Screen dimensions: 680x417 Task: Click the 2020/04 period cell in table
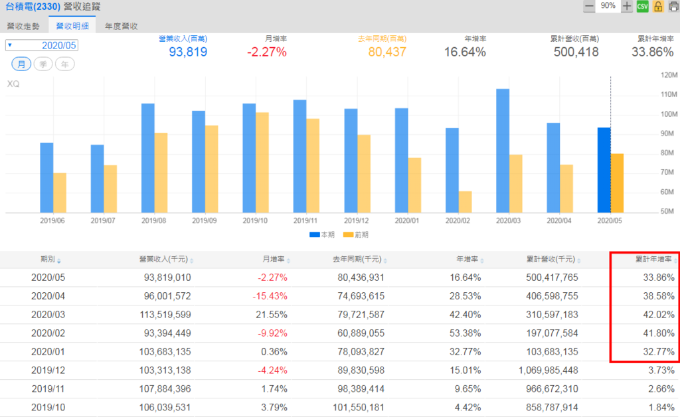[48, 296]
